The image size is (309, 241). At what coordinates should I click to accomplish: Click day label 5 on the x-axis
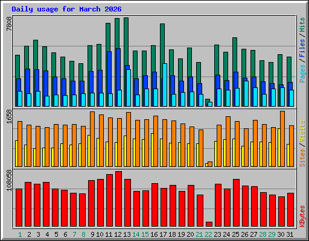[56, 234]
